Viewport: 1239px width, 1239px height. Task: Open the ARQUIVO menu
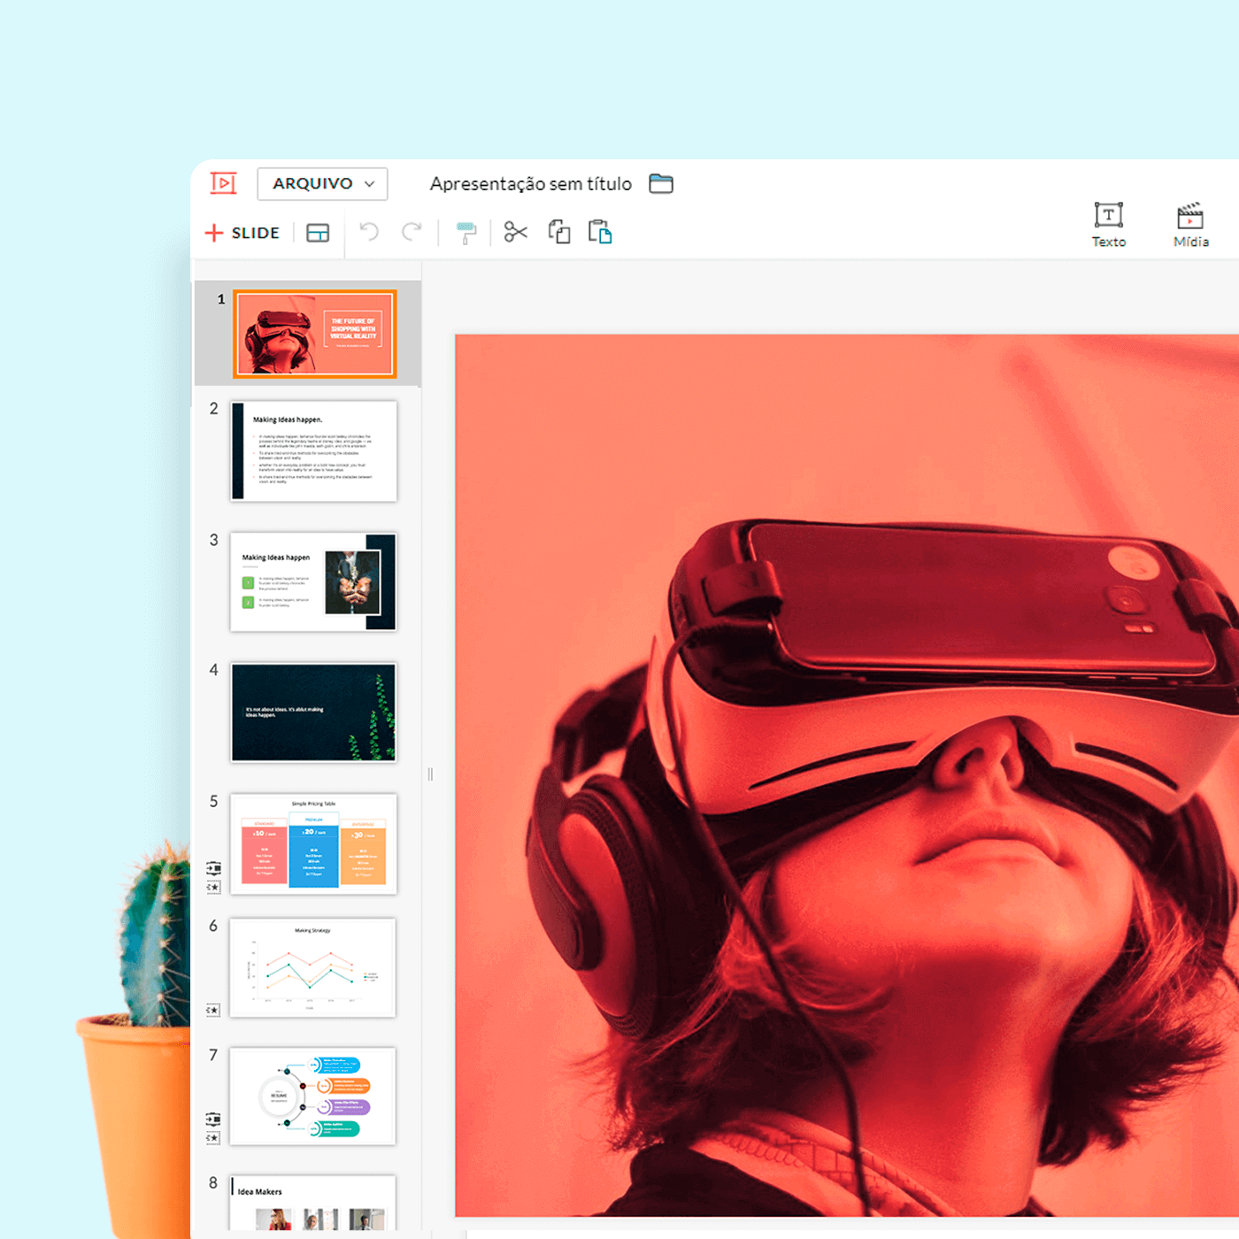[322, 183]
